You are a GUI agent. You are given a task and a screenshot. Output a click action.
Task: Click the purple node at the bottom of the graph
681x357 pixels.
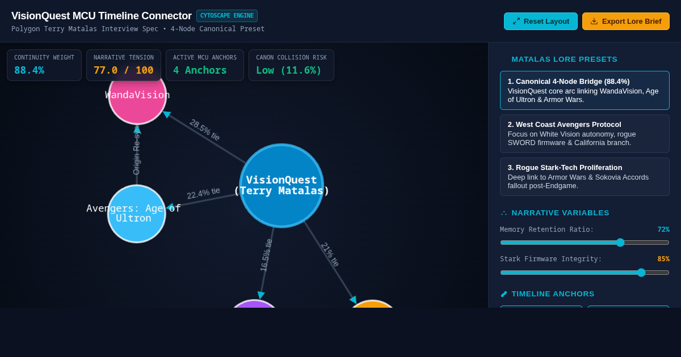pos(254,305)
